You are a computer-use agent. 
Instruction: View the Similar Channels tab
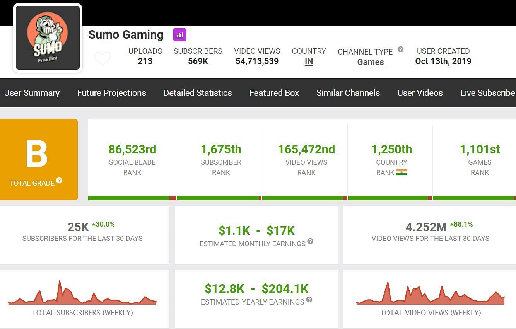(348, 93)
